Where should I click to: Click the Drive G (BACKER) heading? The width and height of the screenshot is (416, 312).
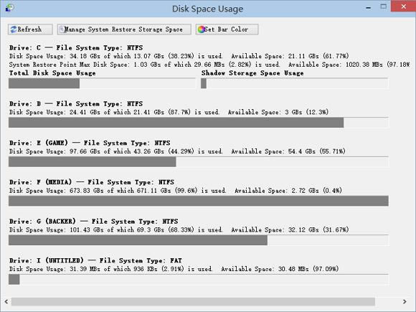click(x=94, y=221)
